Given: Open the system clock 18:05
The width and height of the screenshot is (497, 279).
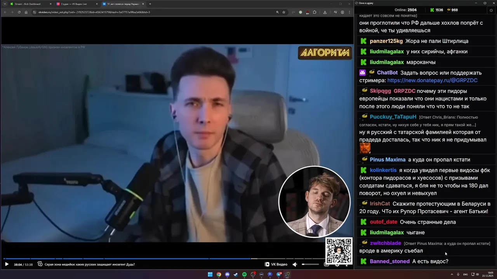Looking at the screenshot, I should click(487, 274).
